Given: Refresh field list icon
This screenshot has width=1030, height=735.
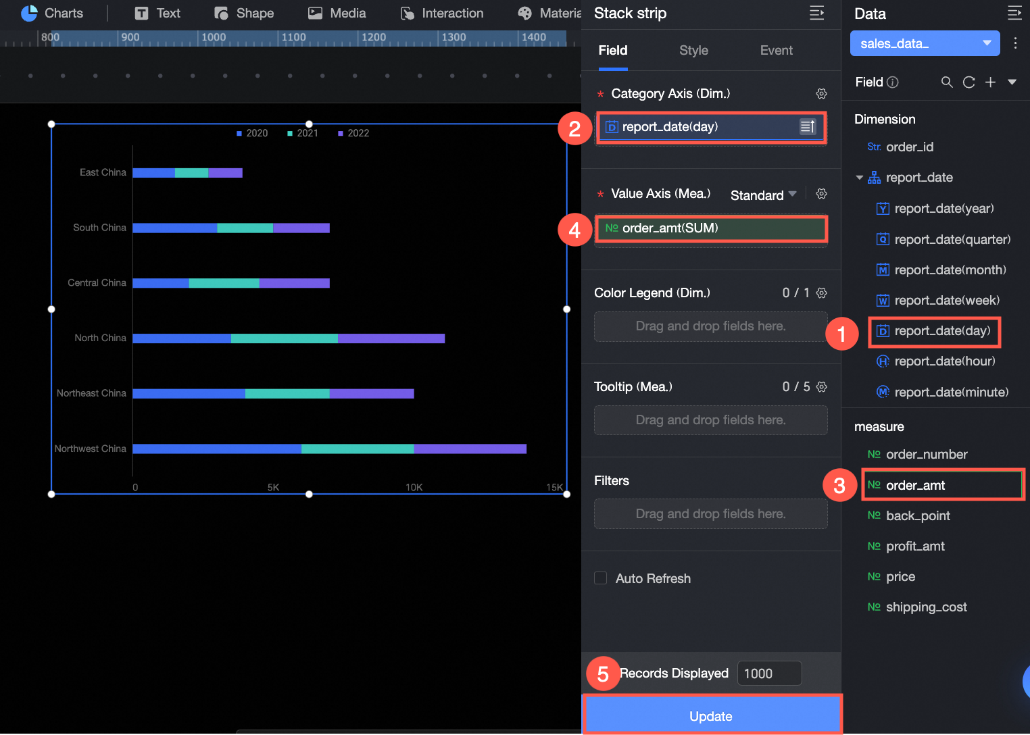Looking at the screenshot, I should [968, 82].
